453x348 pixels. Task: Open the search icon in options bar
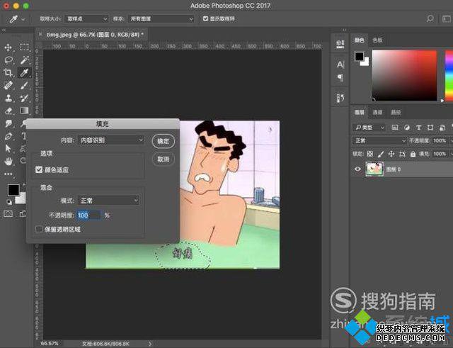coord(430,19)
